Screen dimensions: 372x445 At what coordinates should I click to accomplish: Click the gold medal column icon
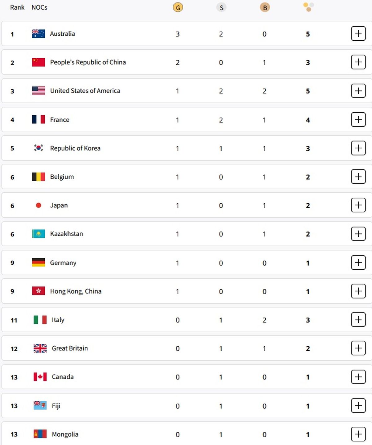(x=178, y=7)
